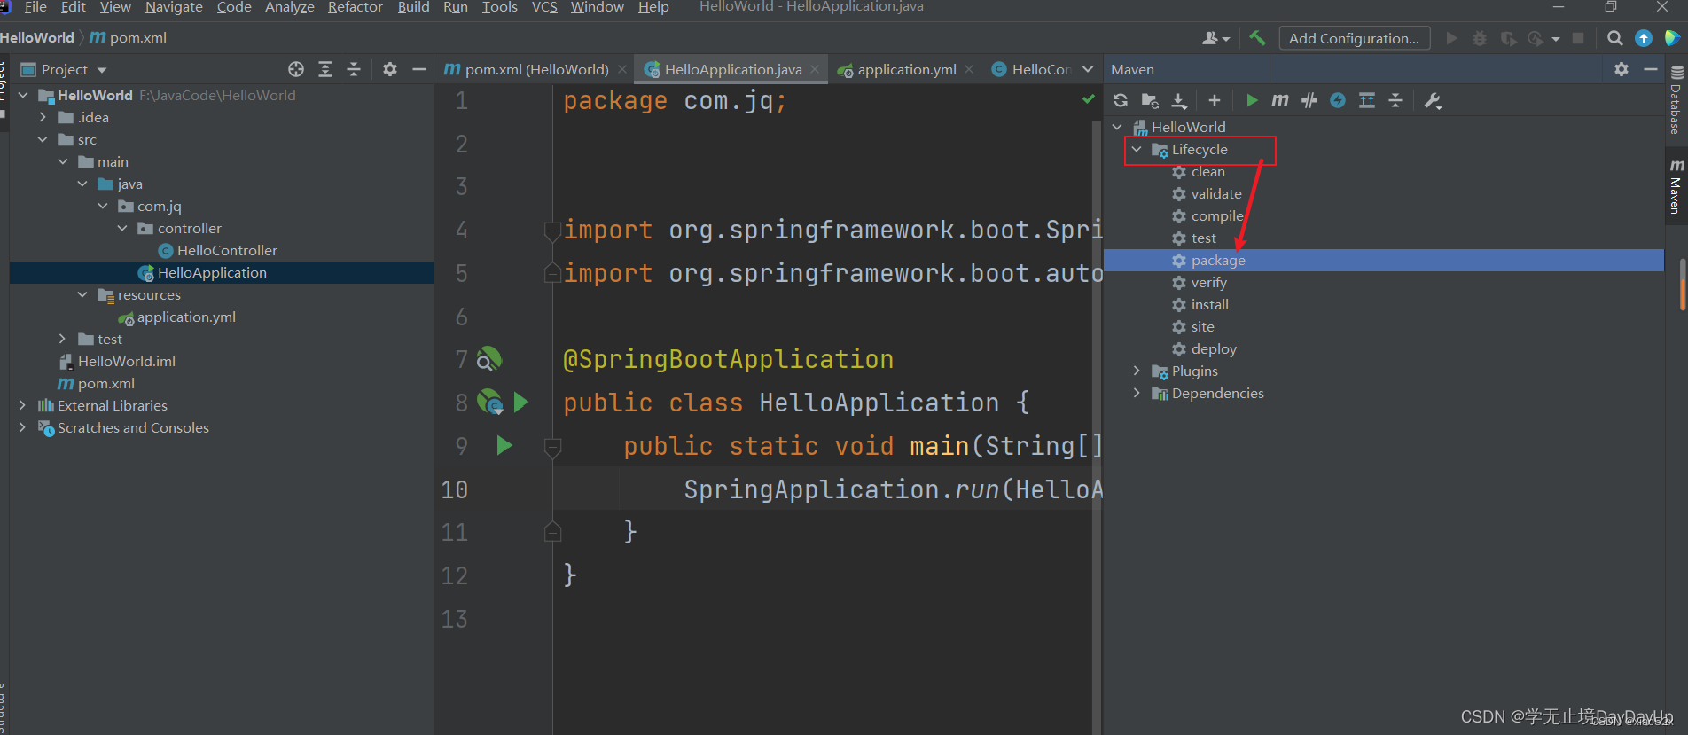
Task: Show hidden editor tabs dropdown
Action: pos(1088,69)
